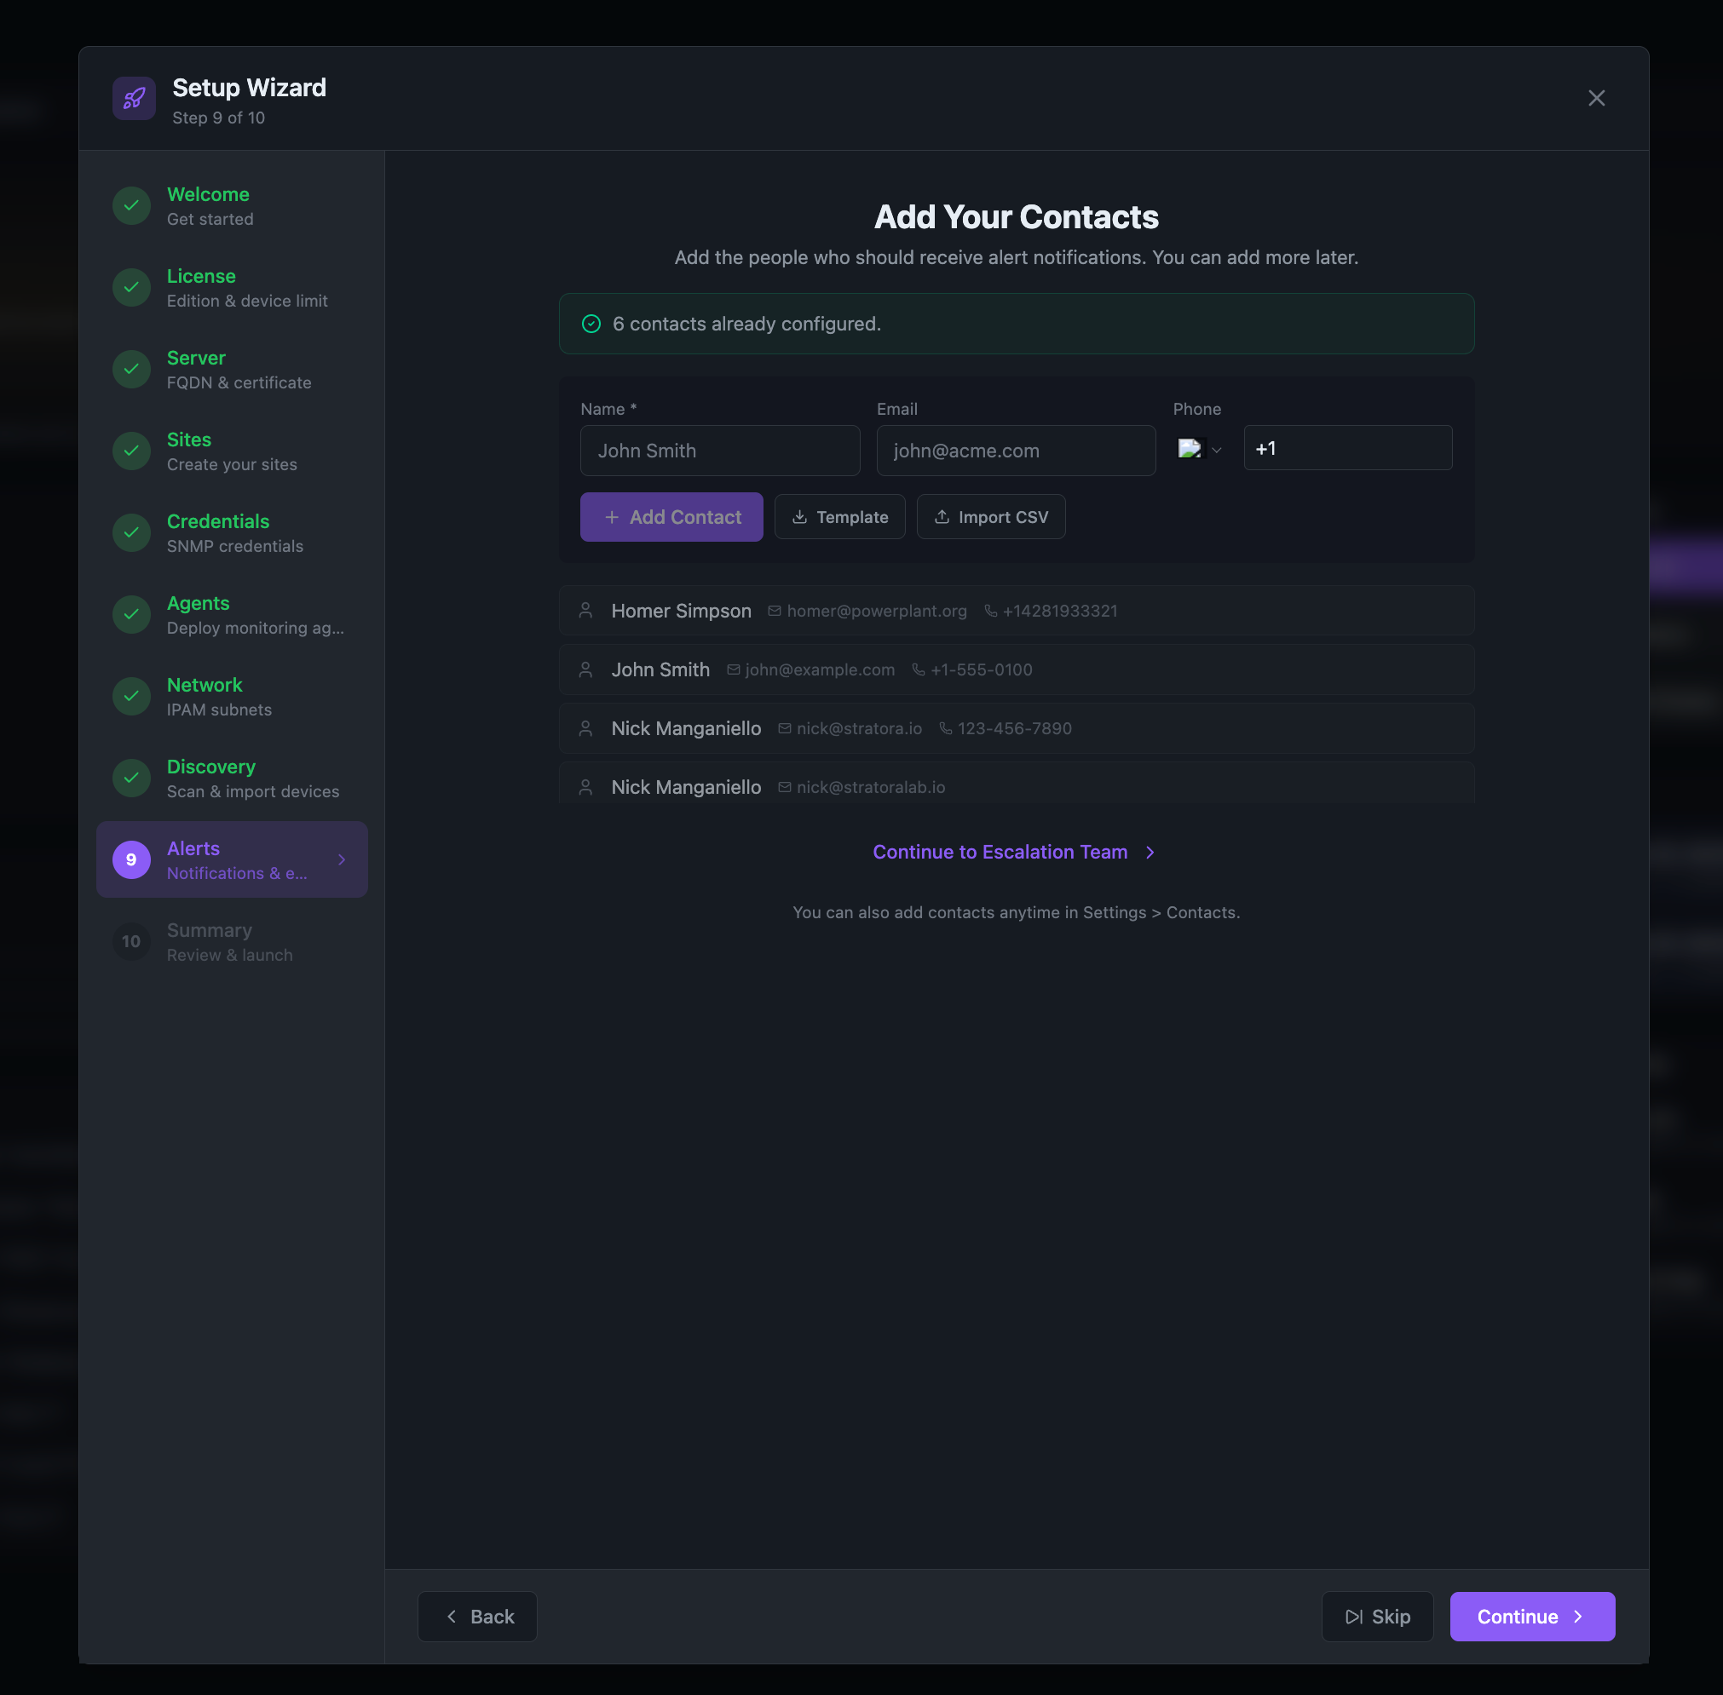Click the john@acme.com email input field

point(1015,451)
